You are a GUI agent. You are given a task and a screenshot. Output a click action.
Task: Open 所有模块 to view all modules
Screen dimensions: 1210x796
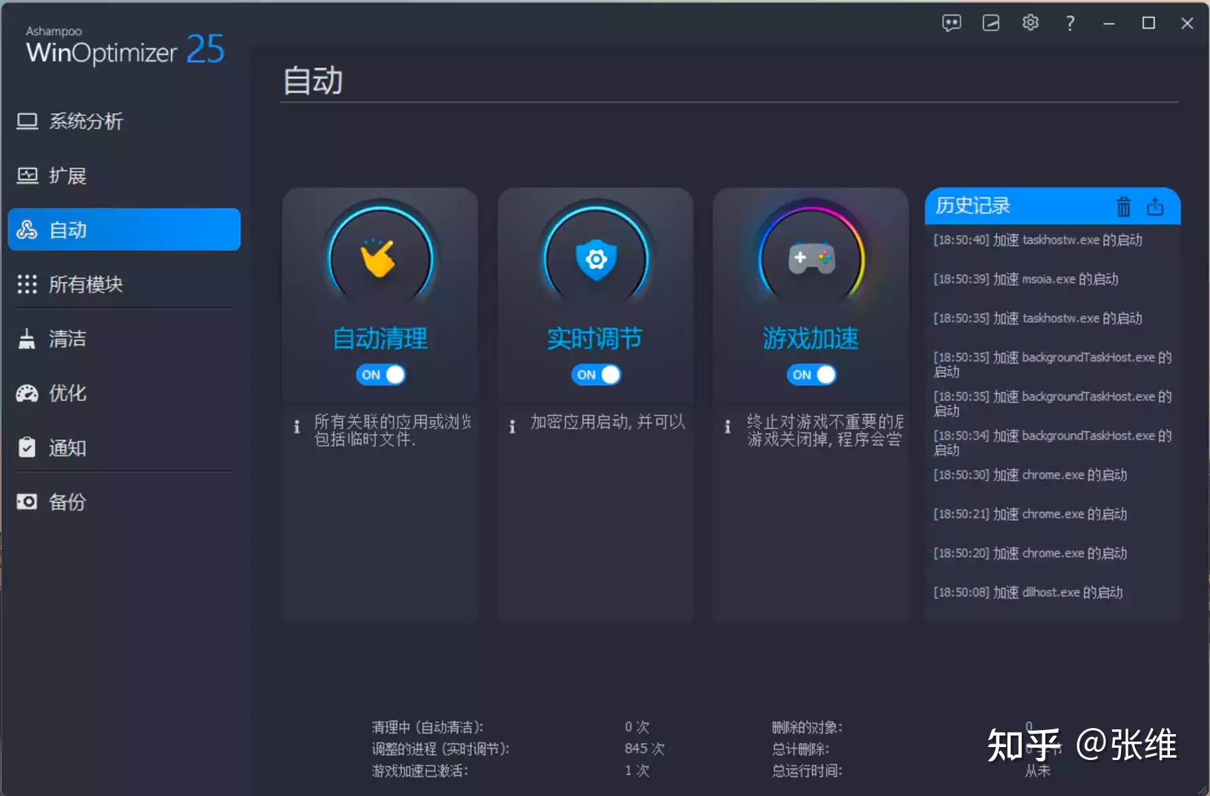click(x=85, y=284)
